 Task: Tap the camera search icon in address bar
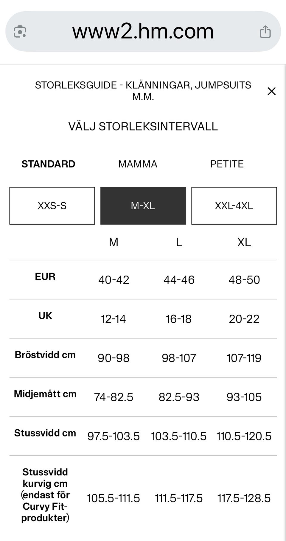[x=20, y=32]
